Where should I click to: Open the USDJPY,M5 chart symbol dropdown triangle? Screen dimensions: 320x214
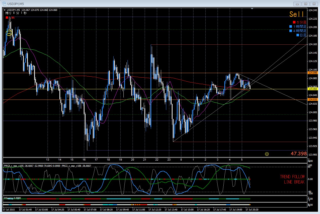(x=5, y=10)
